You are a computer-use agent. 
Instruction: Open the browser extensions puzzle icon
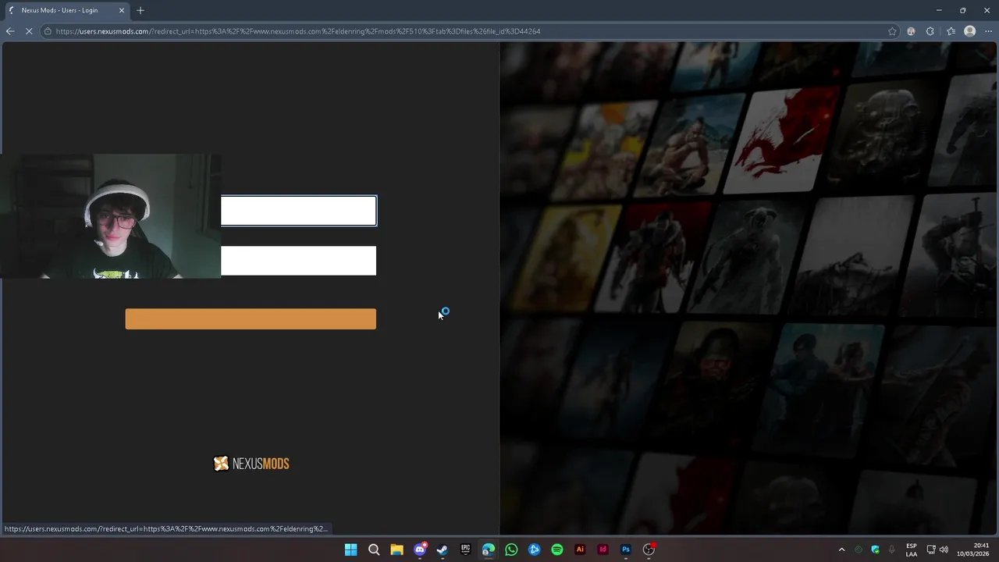(x=930, y=31)
